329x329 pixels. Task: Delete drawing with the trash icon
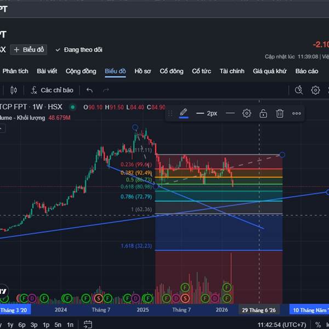(280, 114)
